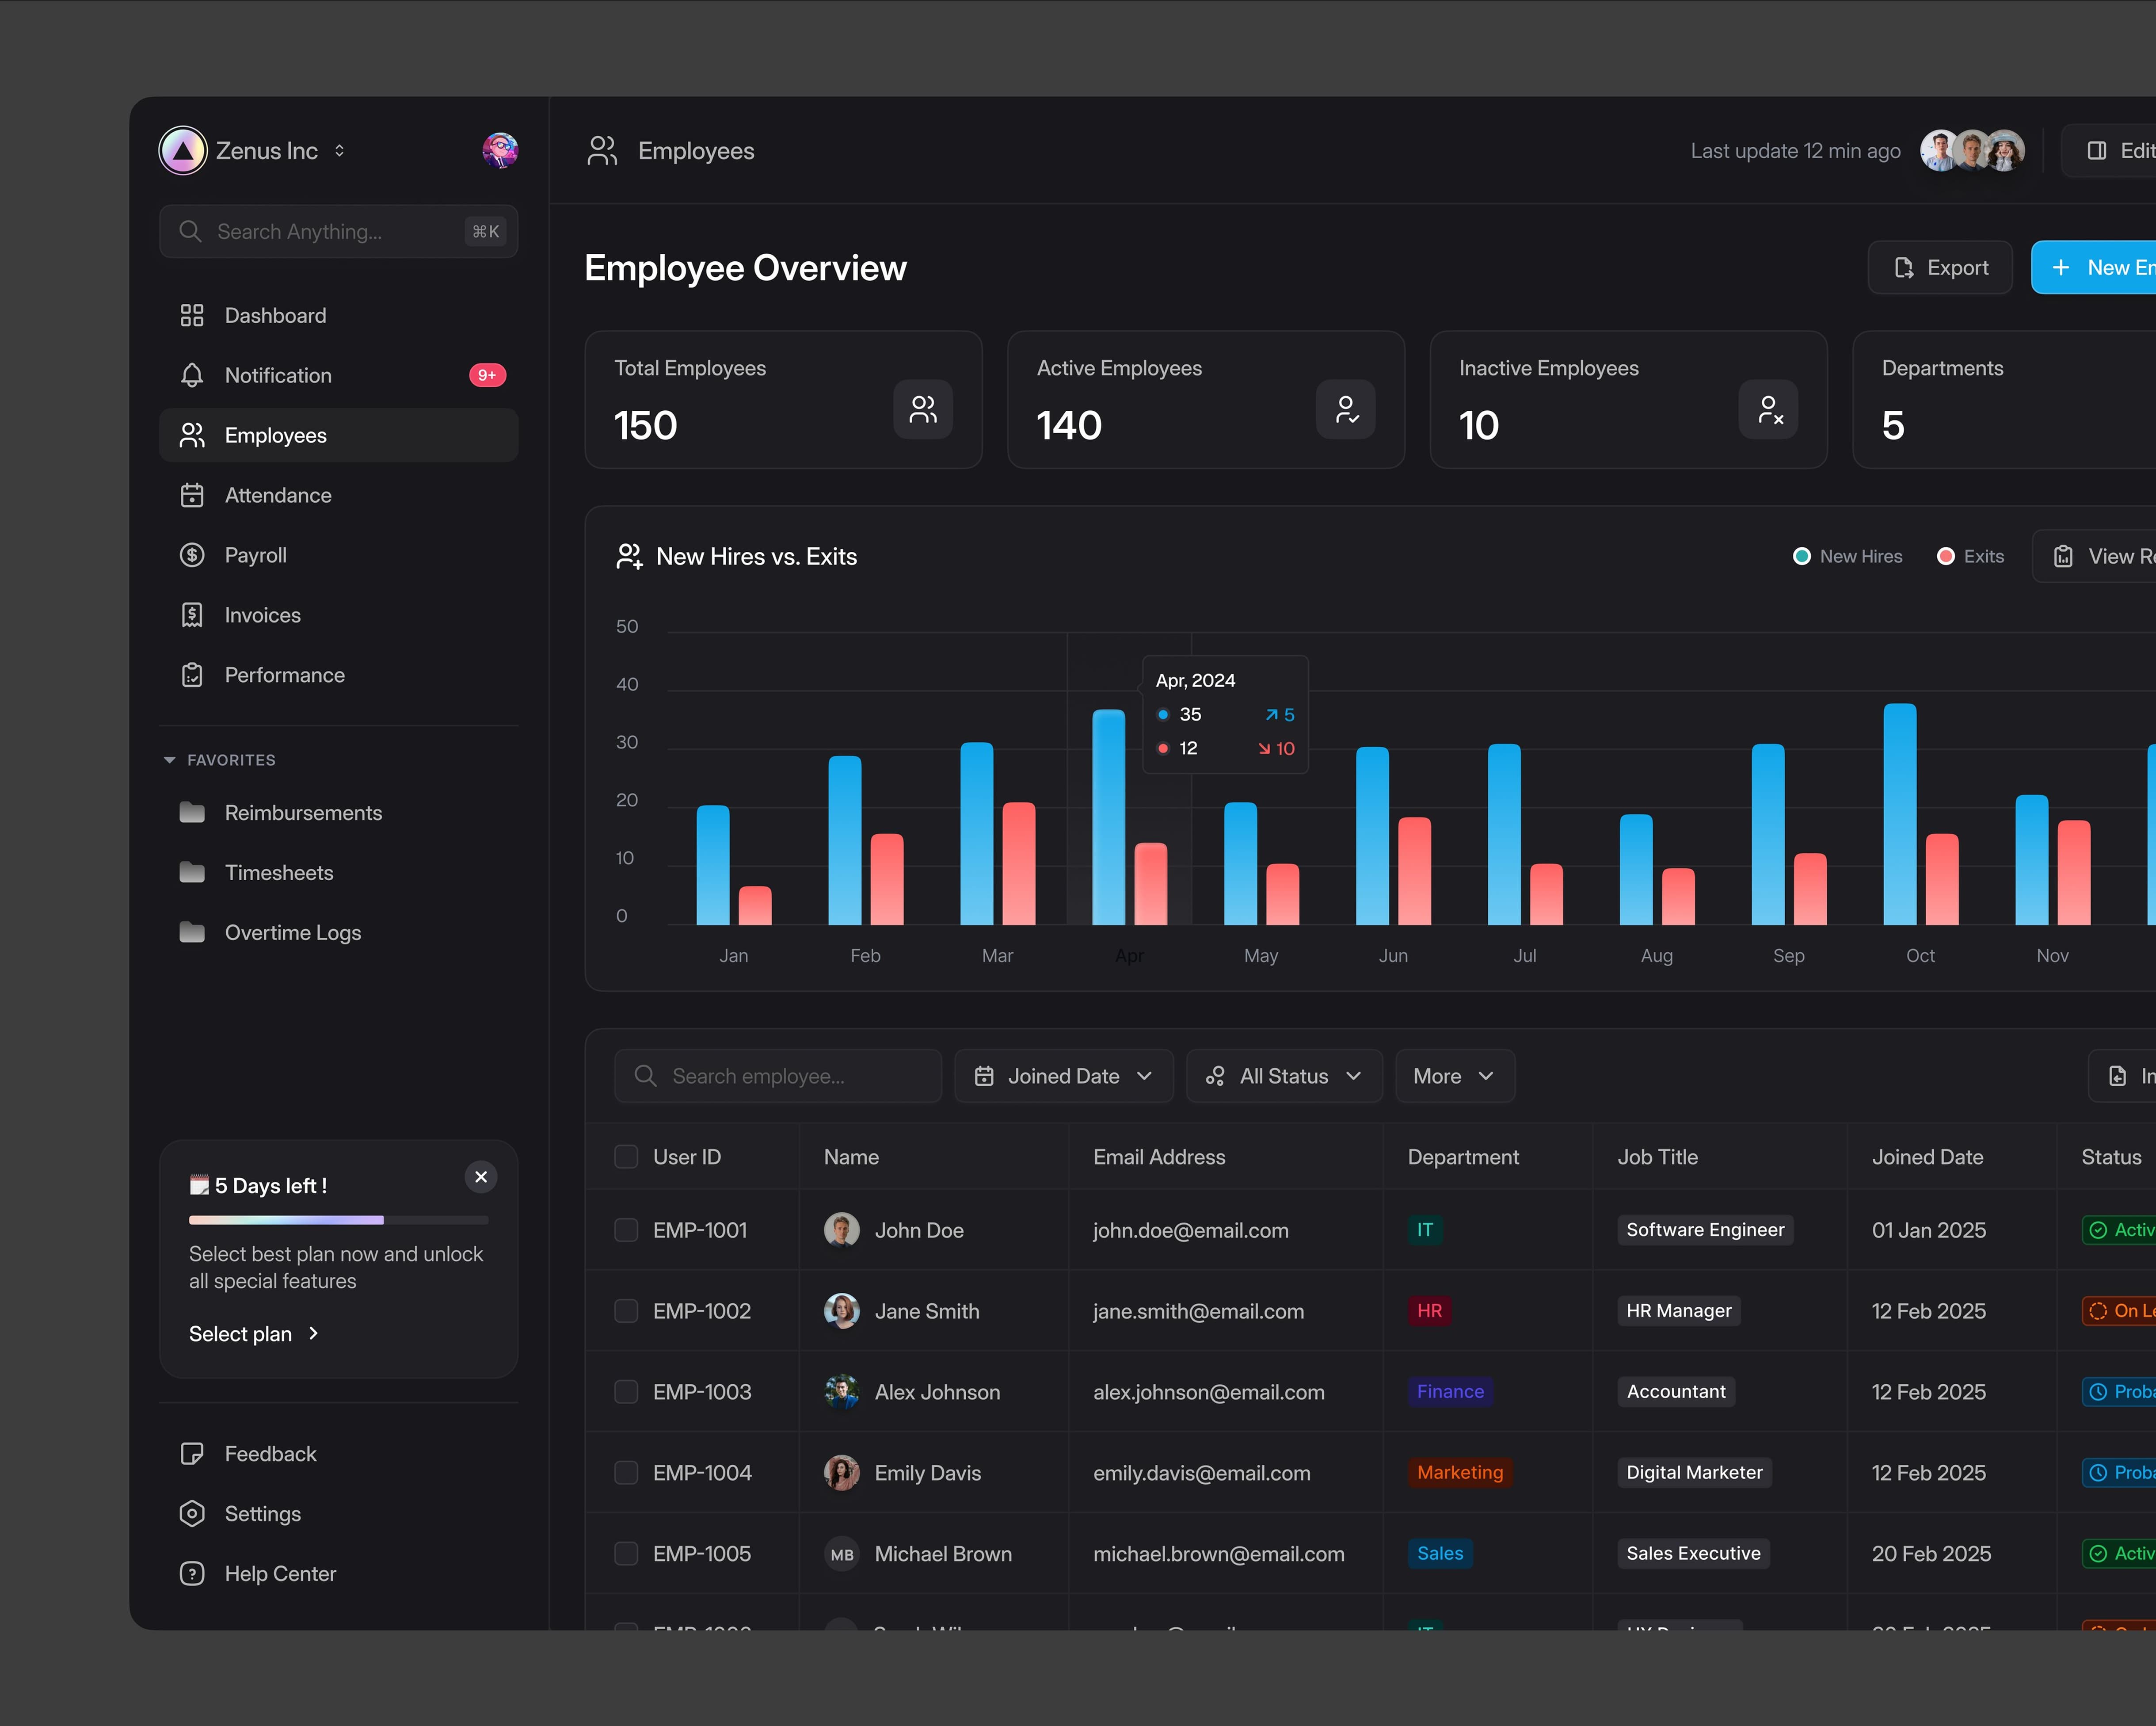
Task: Click the Settings hexagon icon
Action: pyautogui.click(x=192, y=1514)
